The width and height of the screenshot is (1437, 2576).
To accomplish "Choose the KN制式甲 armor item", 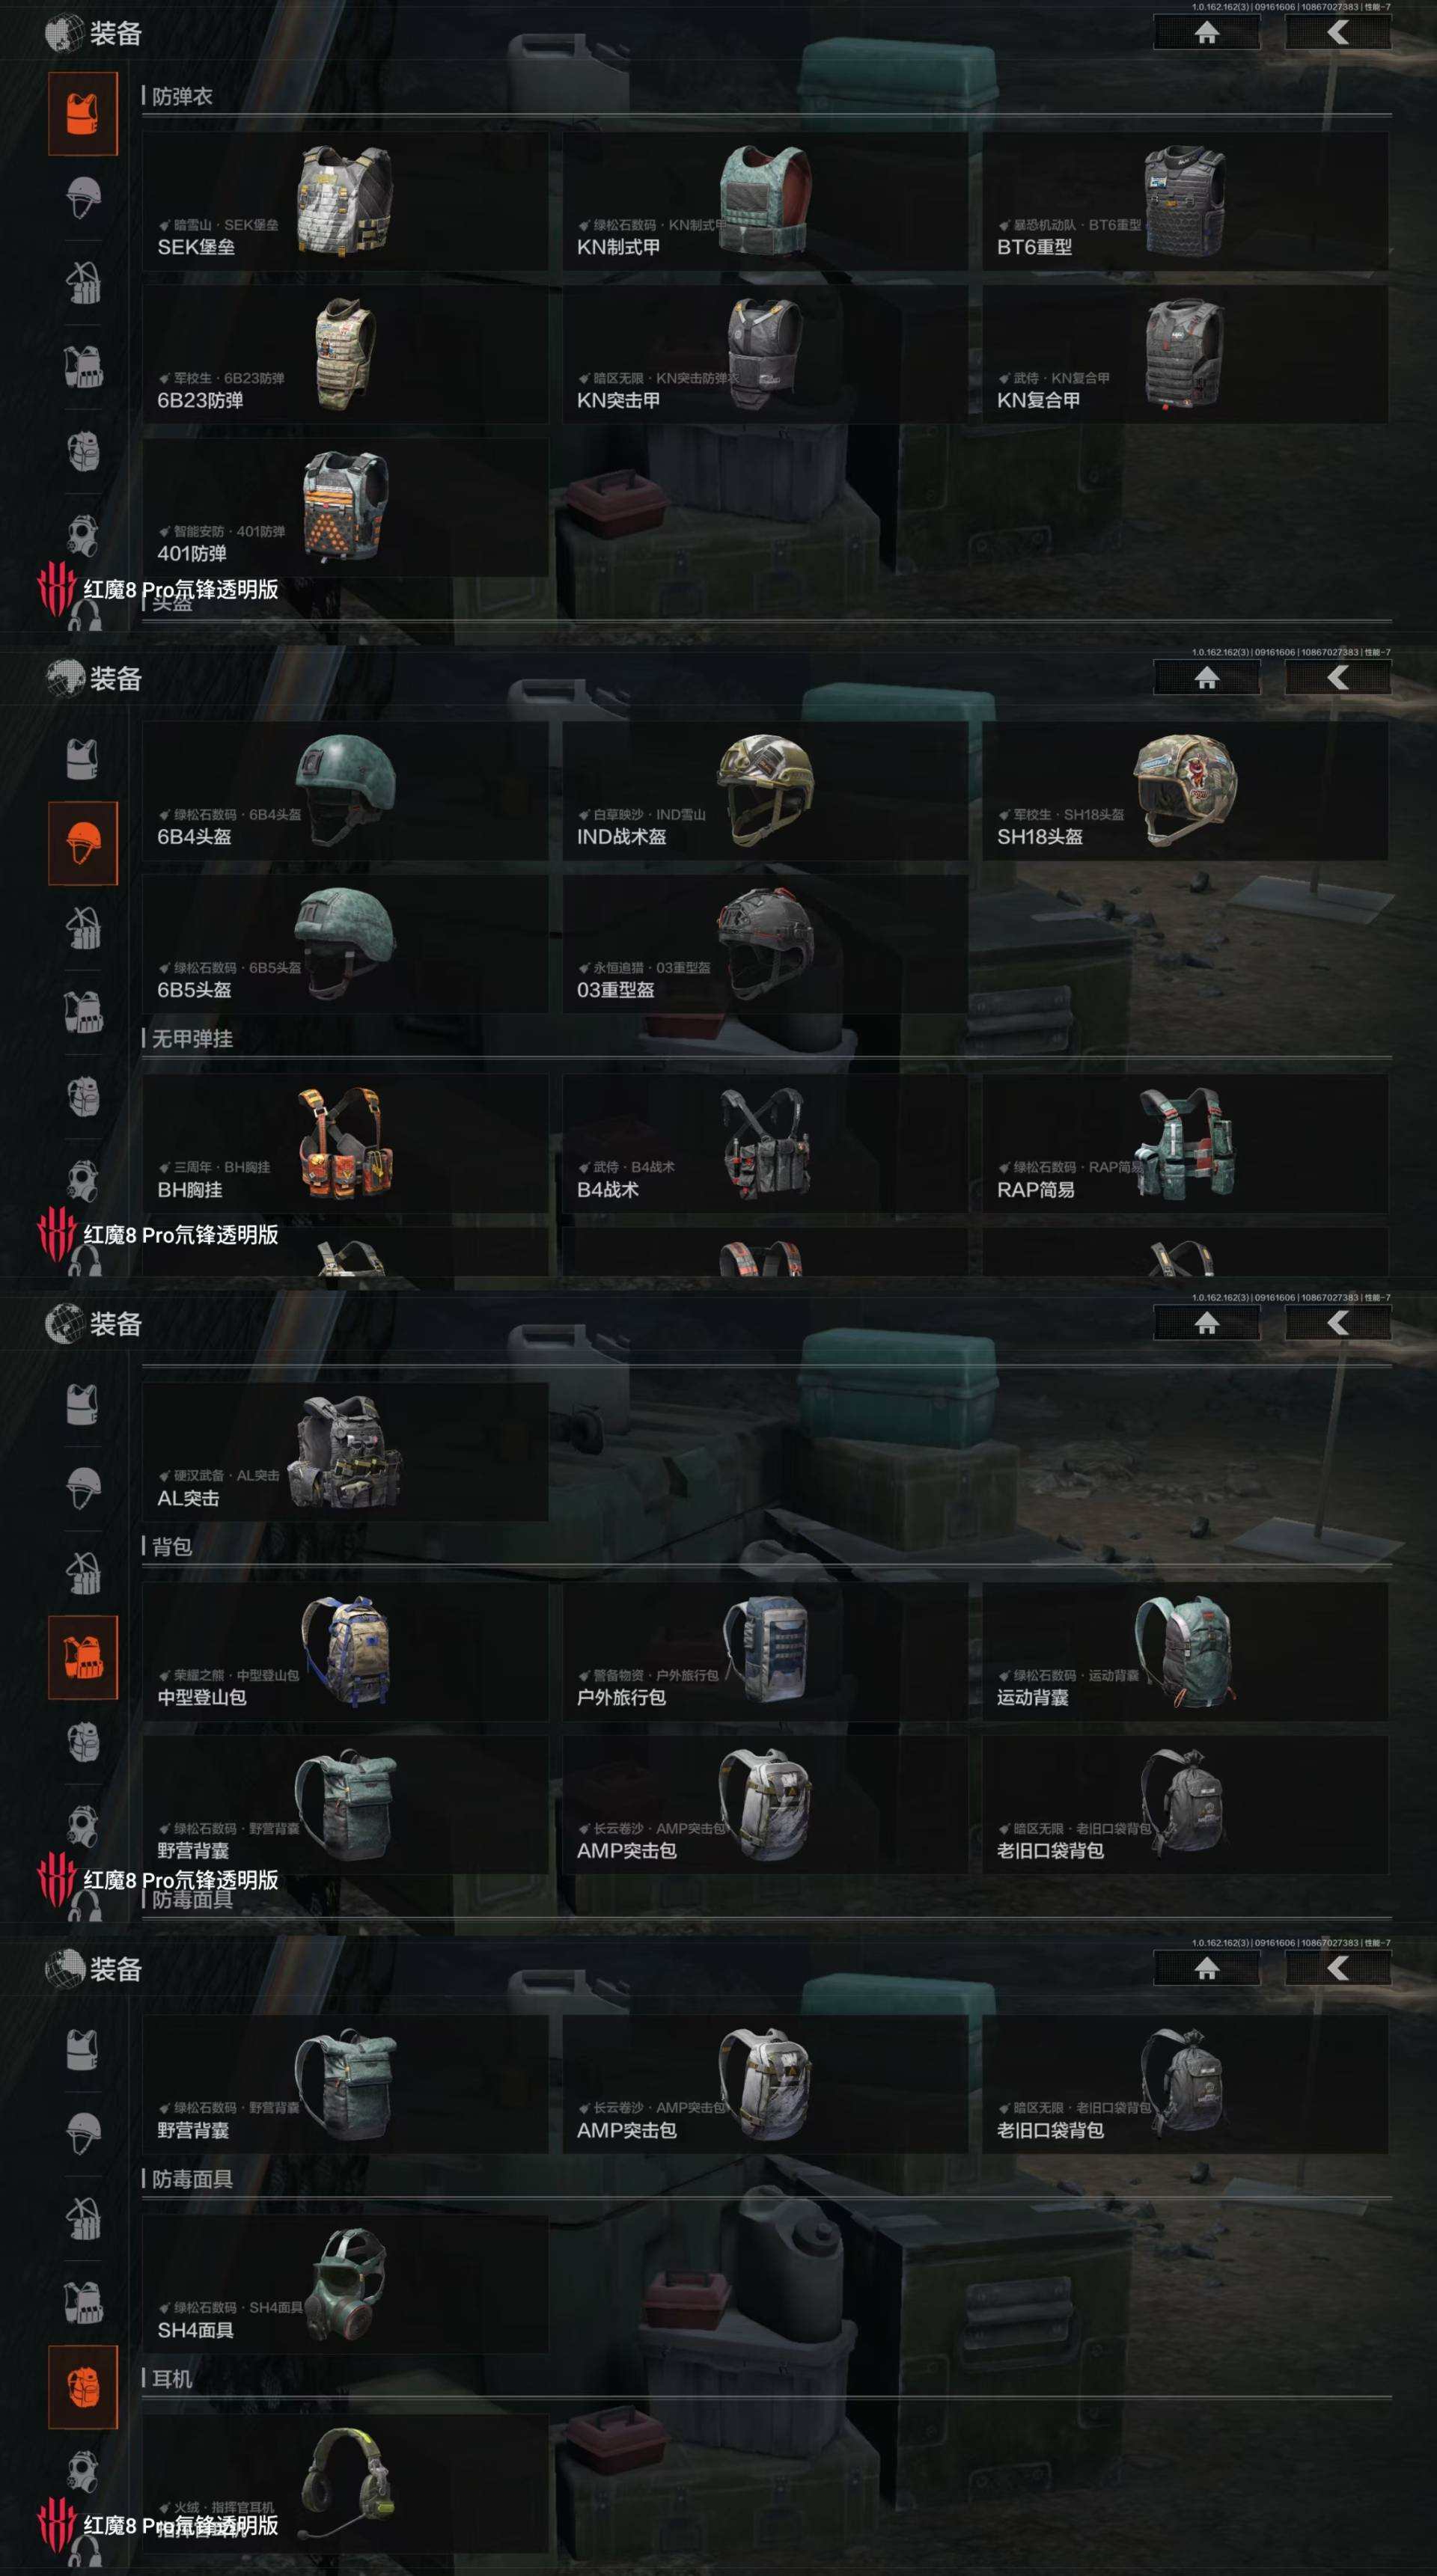I will click(x=765, y=201).
